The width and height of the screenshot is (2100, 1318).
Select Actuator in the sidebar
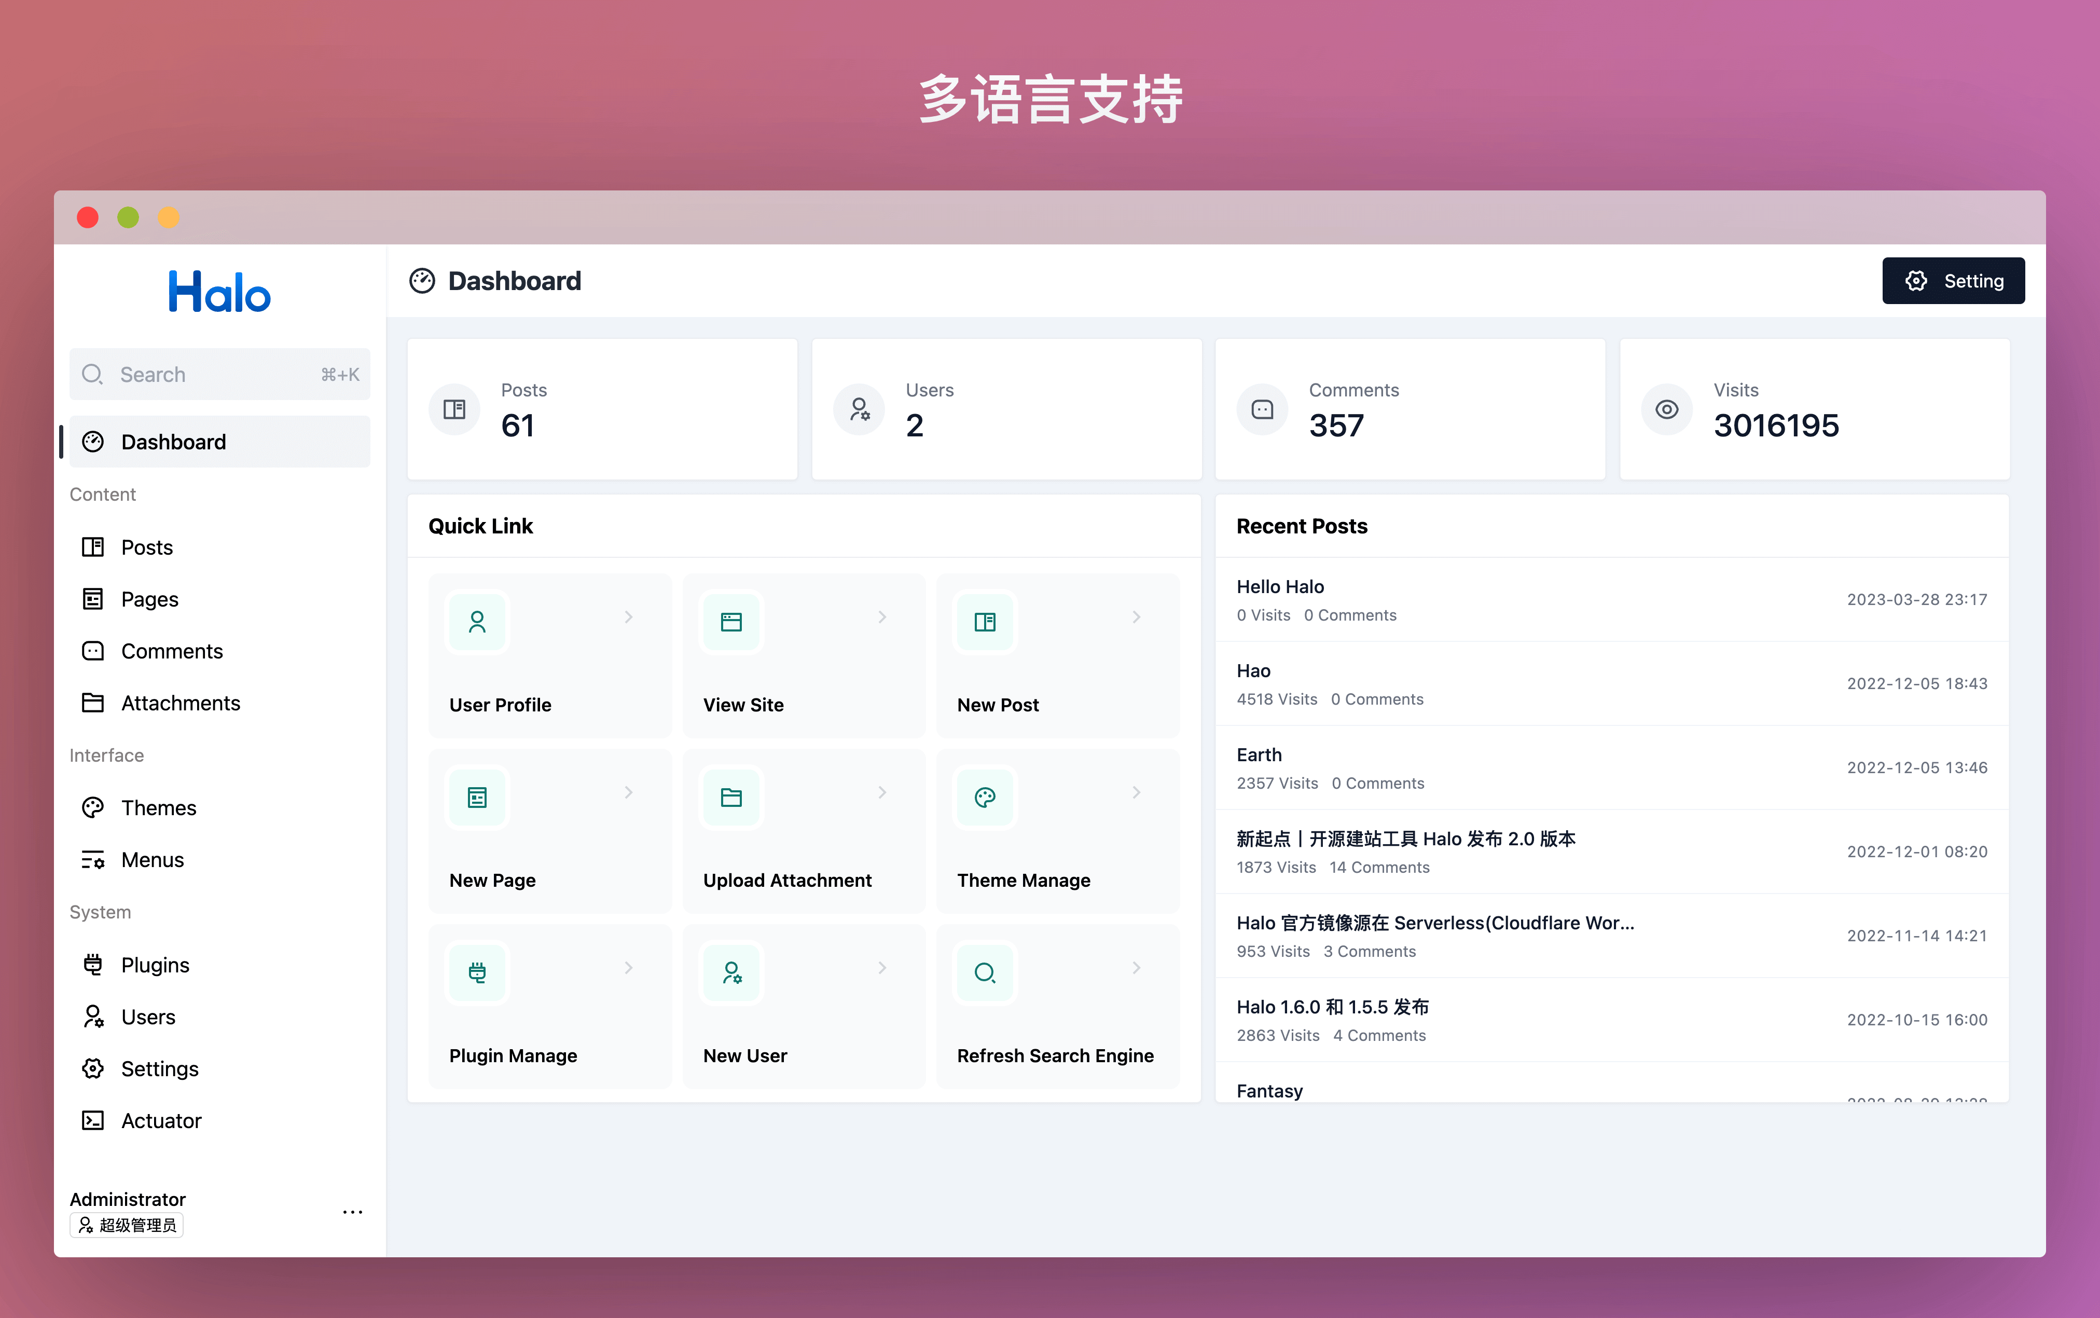pos(160,1121)
